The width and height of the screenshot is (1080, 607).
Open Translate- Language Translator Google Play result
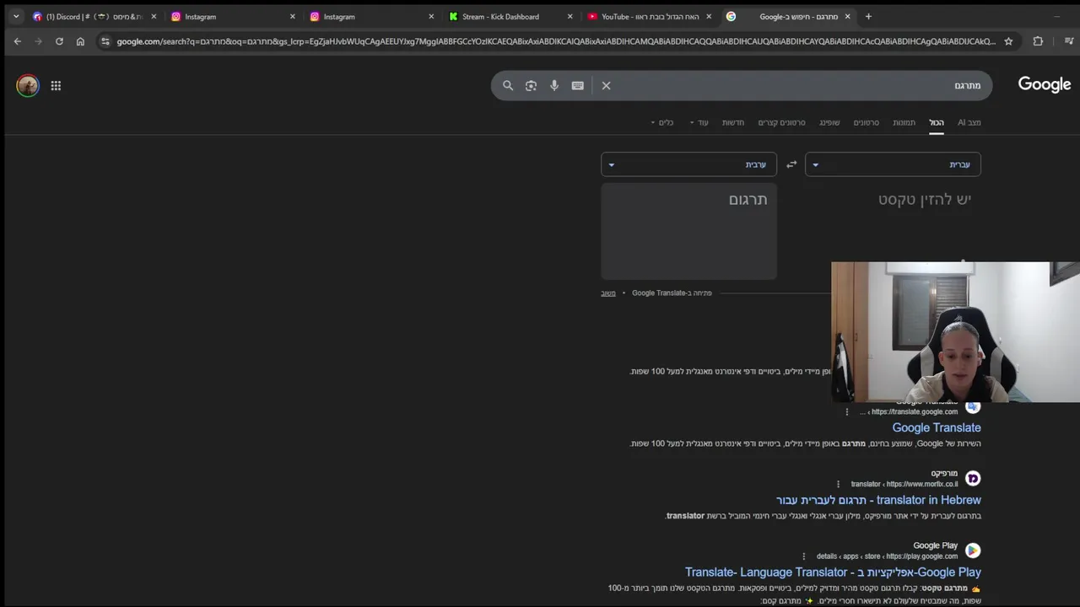tap(833, 572)
